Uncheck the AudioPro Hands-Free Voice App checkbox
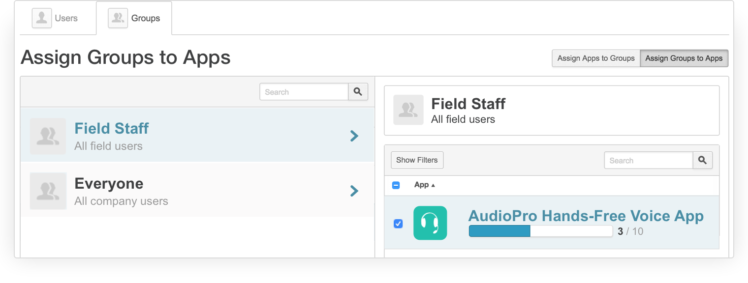 [x=398, y=224]
